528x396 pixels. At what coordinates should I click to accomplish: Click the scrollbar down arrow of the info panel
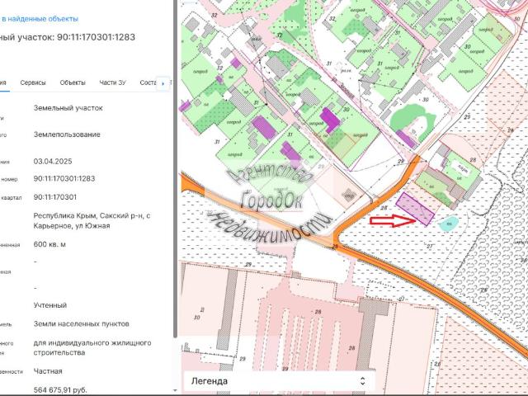175,390
